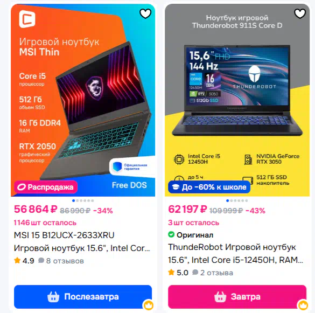Click the star rating 5.0 icon

click(x=171, y=273)
